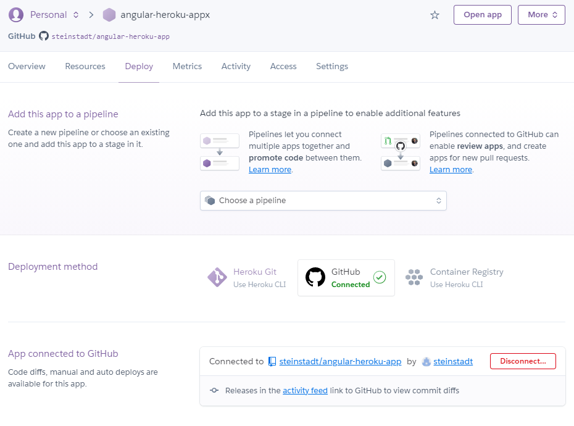This screenshot has height=426, width=574.
Task: Click the Add this app to a pipeline heading
Action: pyautogui.click(x=63, y=114)
